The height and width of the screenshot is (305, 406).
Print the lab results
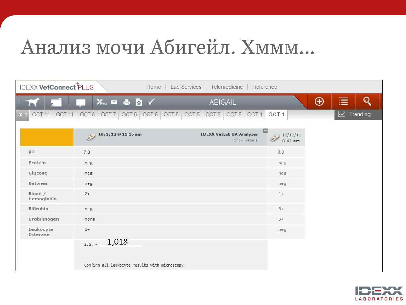tap(127, 102)
